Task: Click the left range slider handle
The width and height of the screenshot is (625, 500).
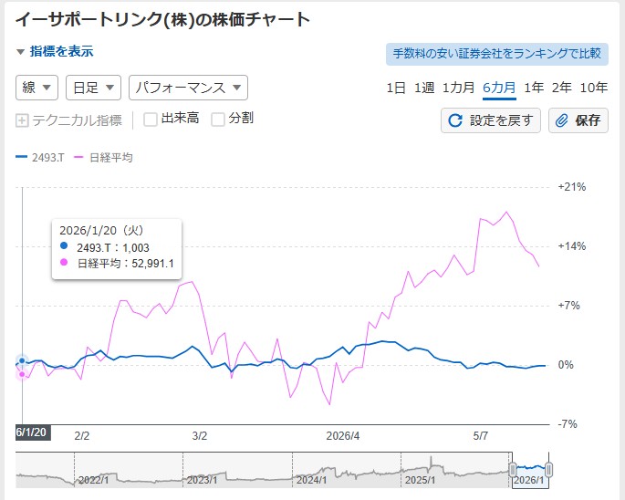Action: click(x=513, y=469)
